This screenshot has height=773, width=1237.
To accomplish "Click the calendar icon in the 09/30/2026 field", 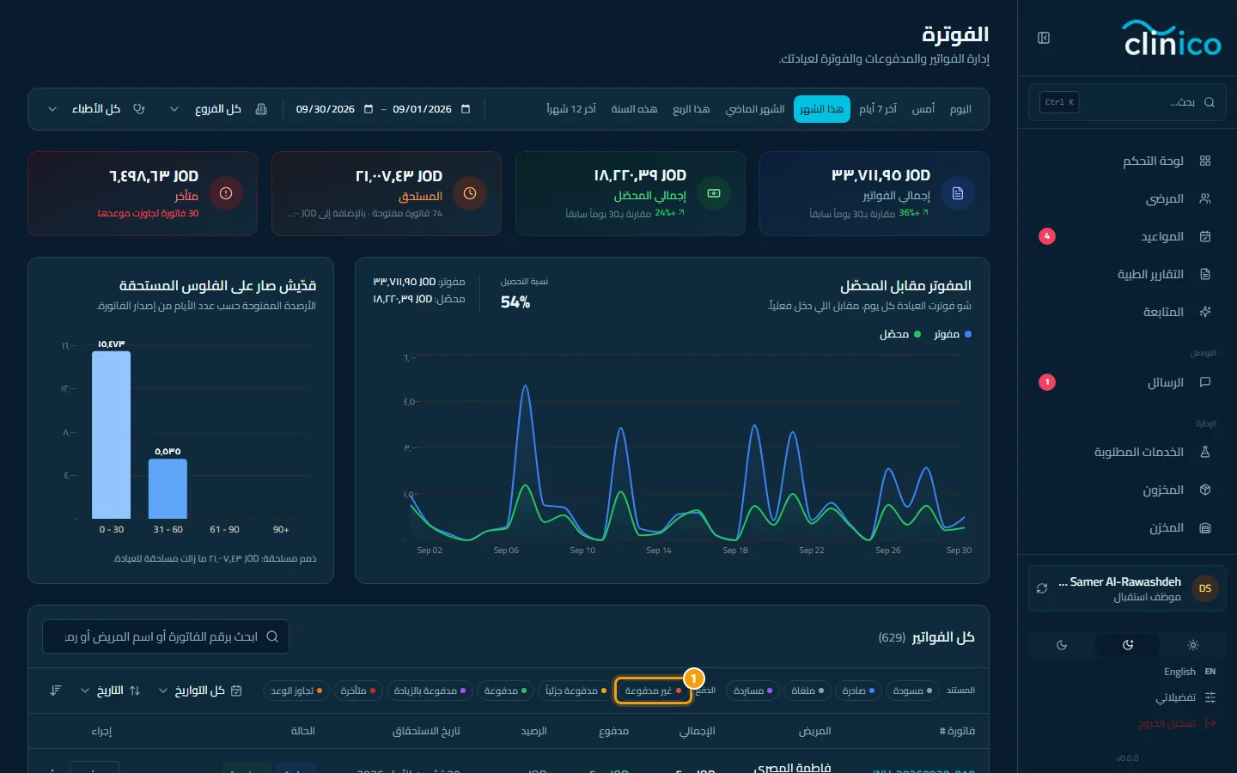I will point(369,109).
